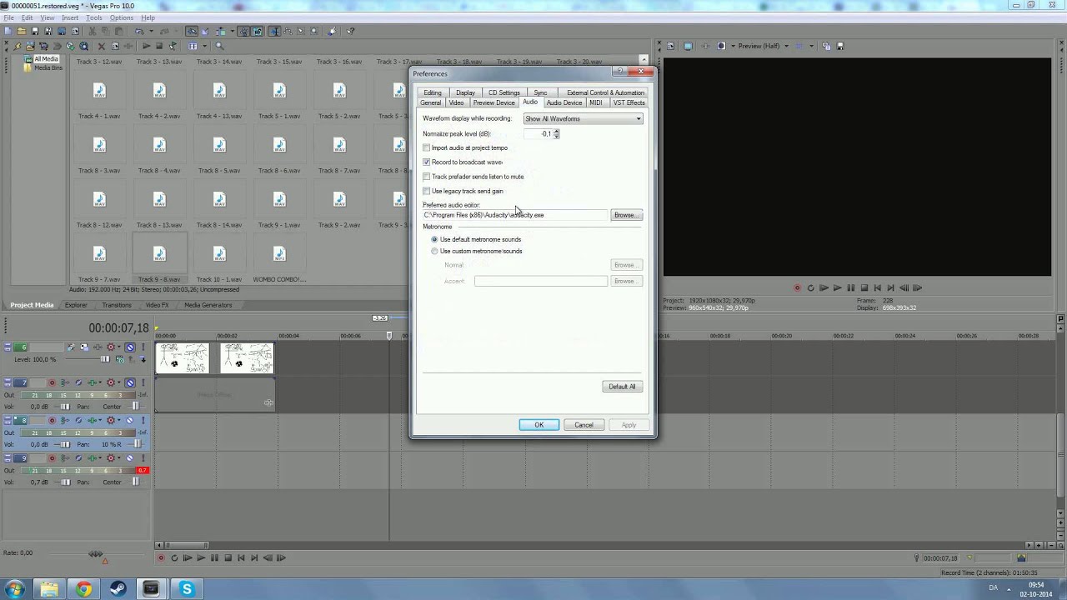Screen dimensions: 1067x600
Task: Adjust video track 6 level slider
Action: click(105, 359)
